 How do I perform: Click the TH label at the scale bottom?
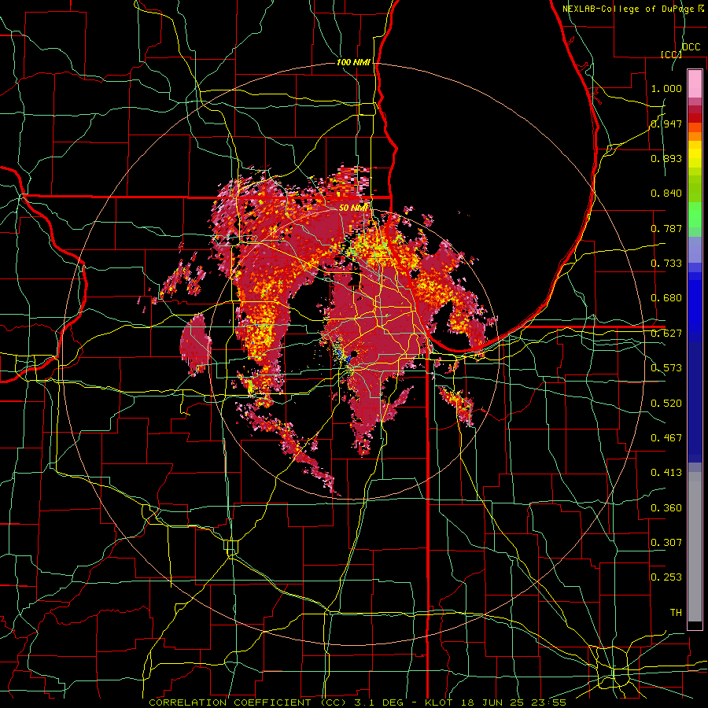click(676, 613)
